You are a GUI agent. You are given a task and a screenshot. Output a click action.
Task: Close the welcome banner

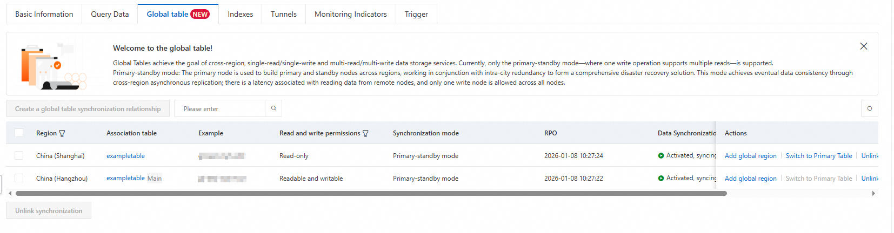coord(863,46)
